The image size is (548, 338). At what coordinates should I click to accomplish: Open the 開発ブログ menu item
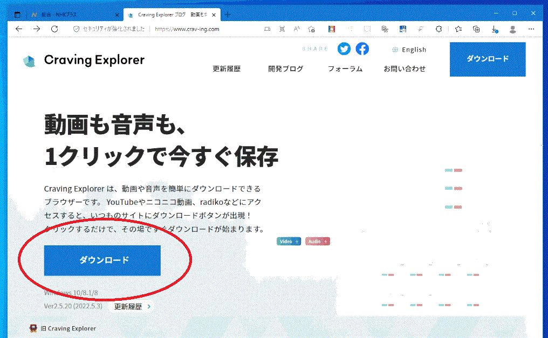[285, 69]
